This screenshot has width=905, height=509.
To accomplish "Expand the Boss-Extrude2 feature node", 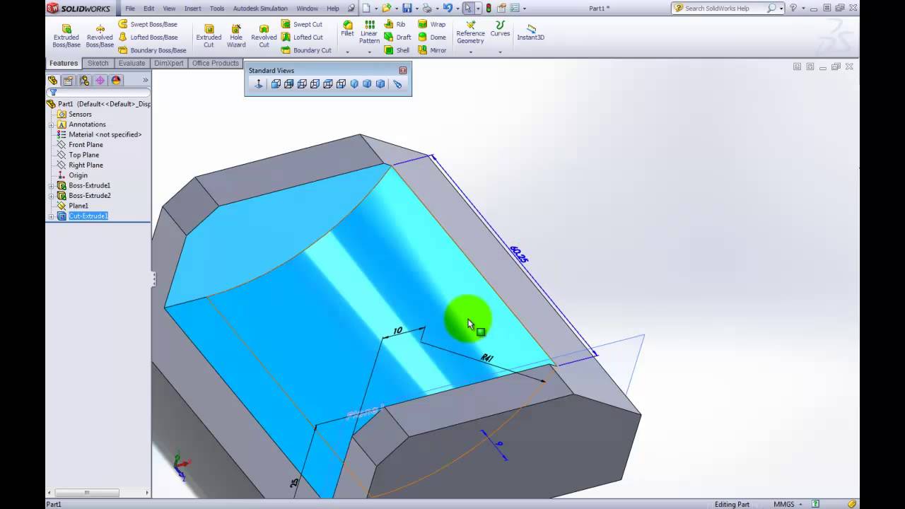I will [x=51, y=196].
